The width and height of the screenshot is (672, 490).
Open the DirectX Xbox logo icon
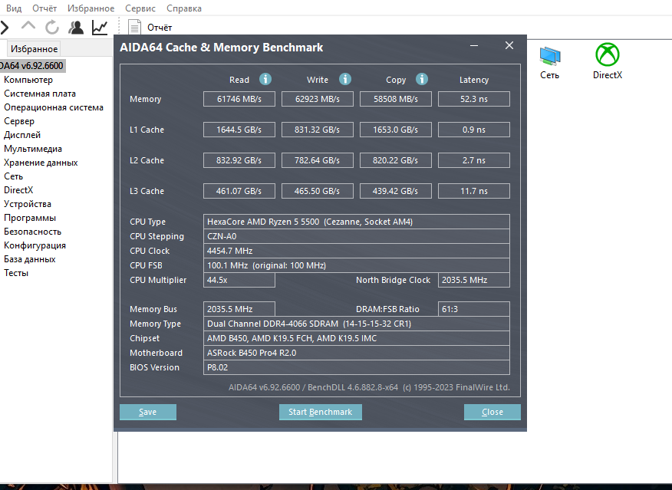click(608, 54)
